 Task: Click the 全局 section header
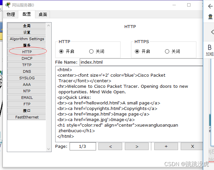[27, 26]
